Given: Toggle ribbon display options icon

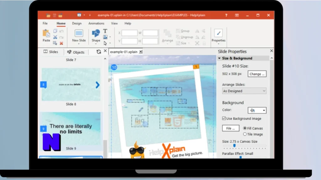Looking at the screenshot, I should [237, 15].
